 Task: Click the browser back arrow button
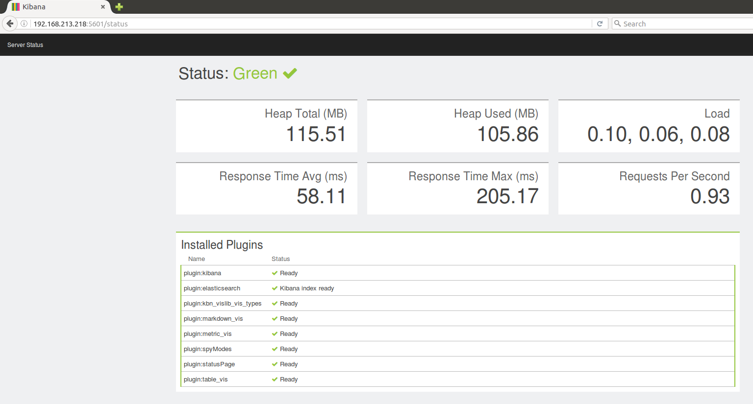click(x=10, y=24)
